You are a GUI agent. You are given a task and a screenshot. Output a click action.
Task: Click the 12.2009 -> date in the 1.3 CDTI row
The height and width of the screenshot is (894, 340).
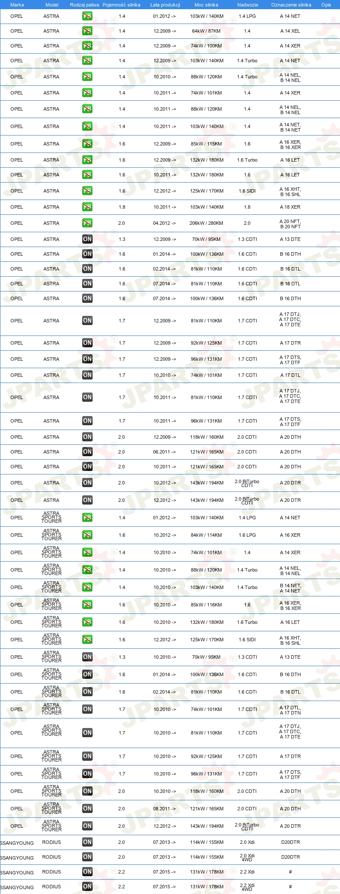pos(164,239)
